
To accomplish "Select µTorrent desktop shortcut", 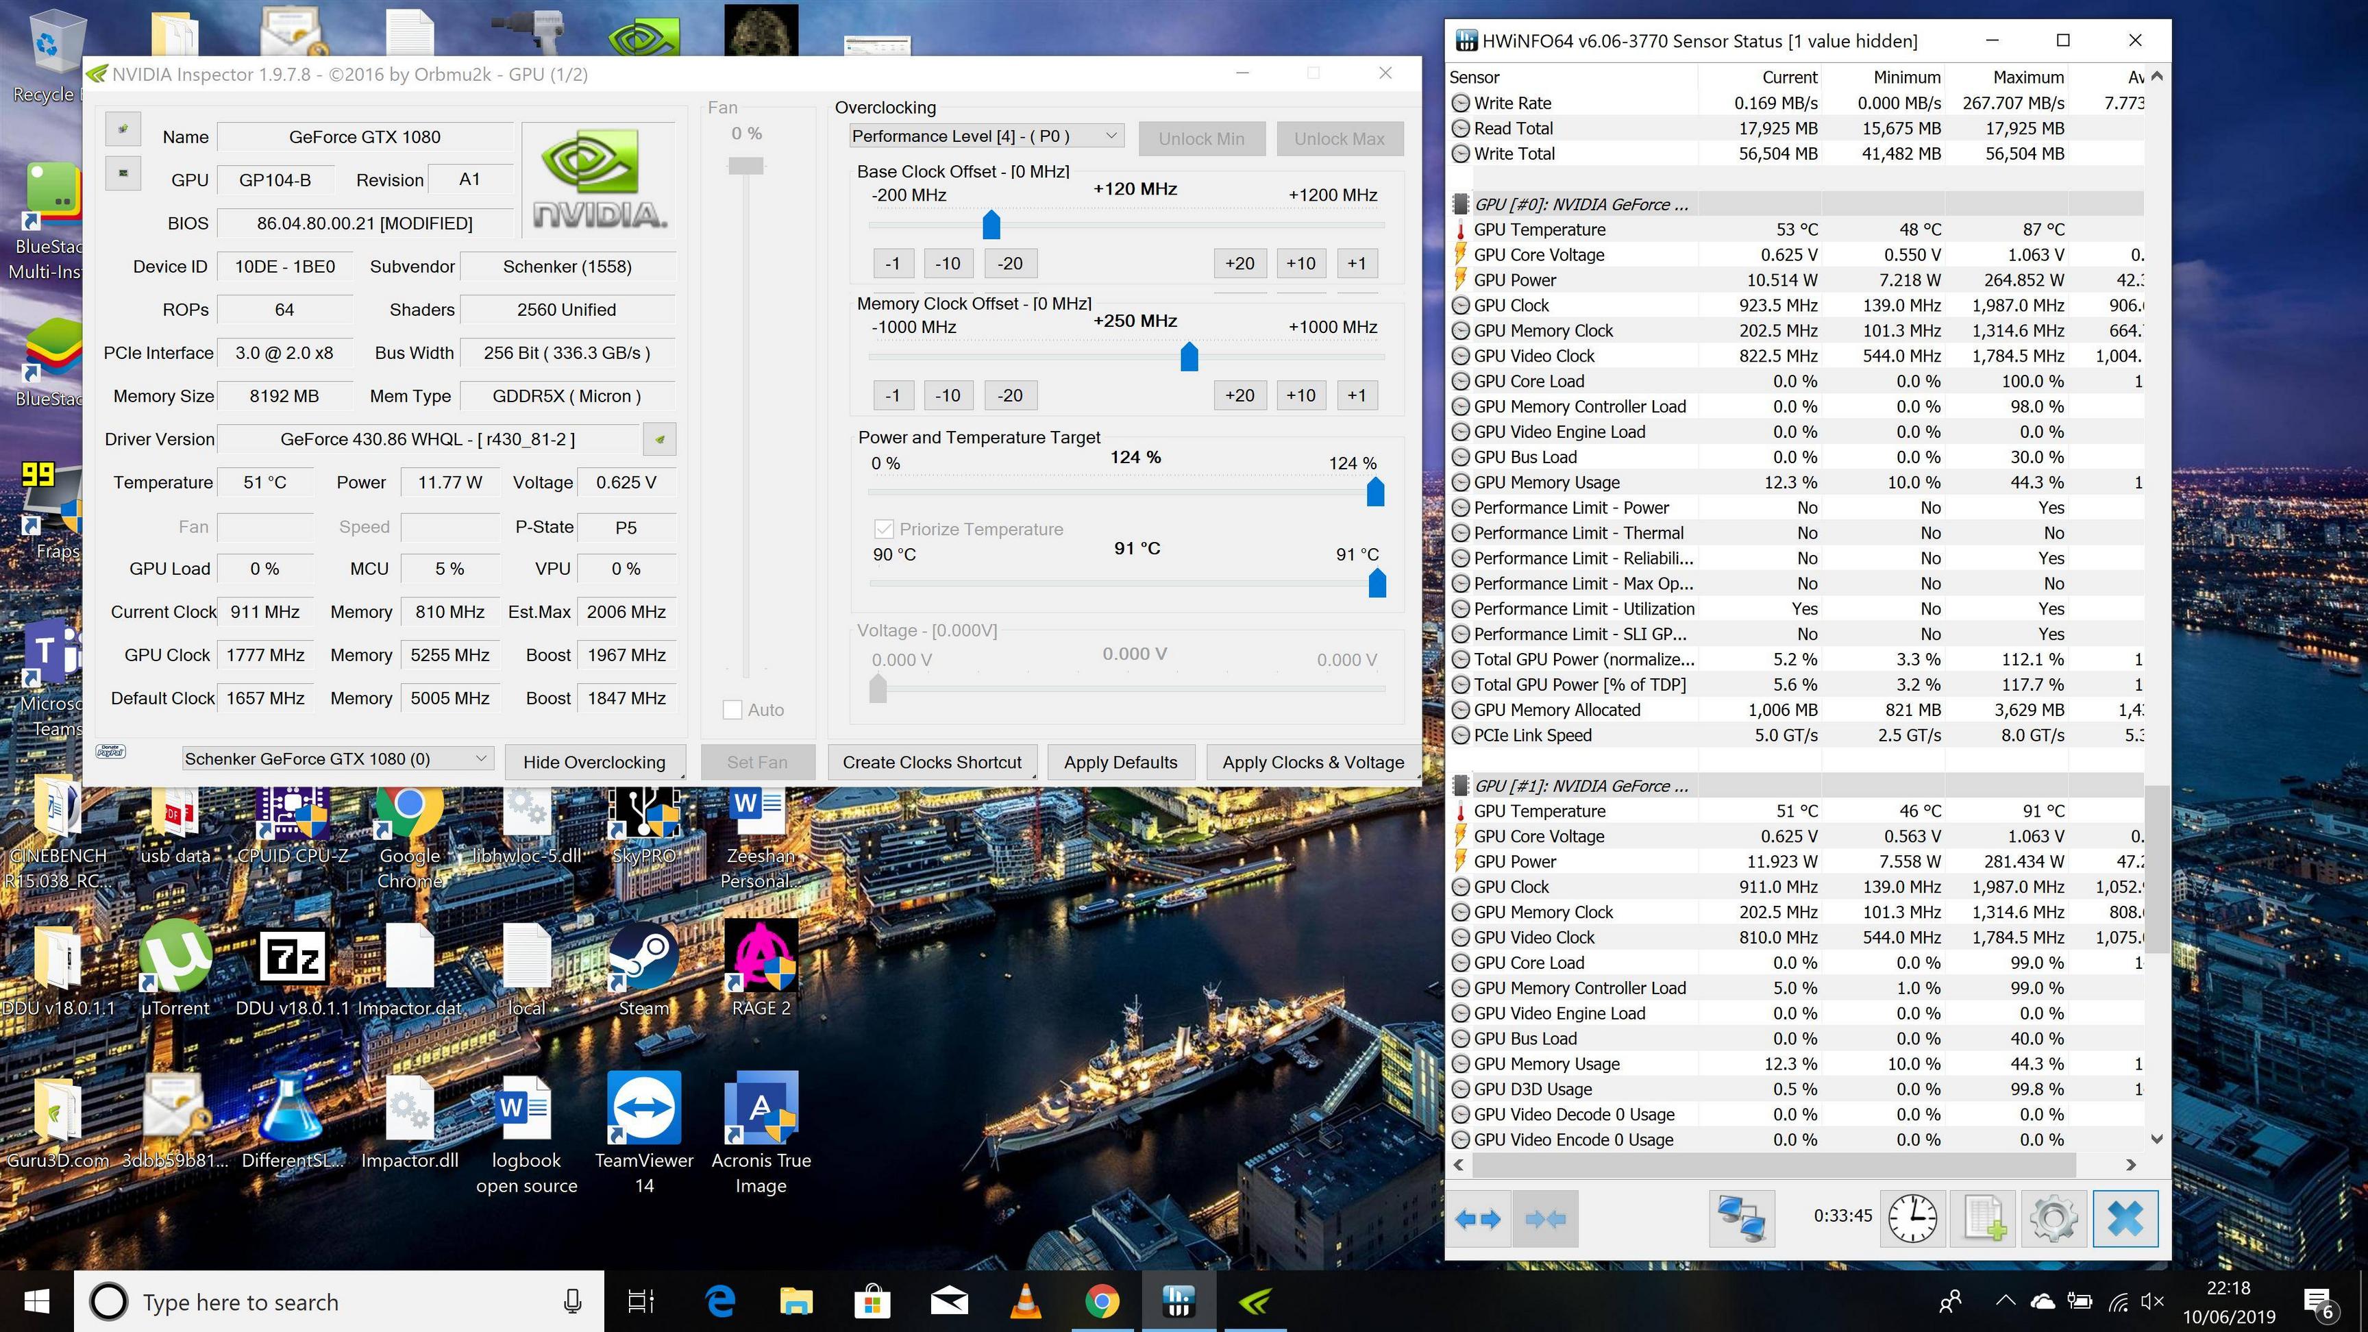I will pyautogui.click(x=175, y=970).
